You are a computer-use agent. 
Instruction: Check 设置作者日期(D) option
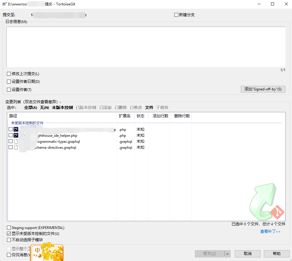(9, 81)
